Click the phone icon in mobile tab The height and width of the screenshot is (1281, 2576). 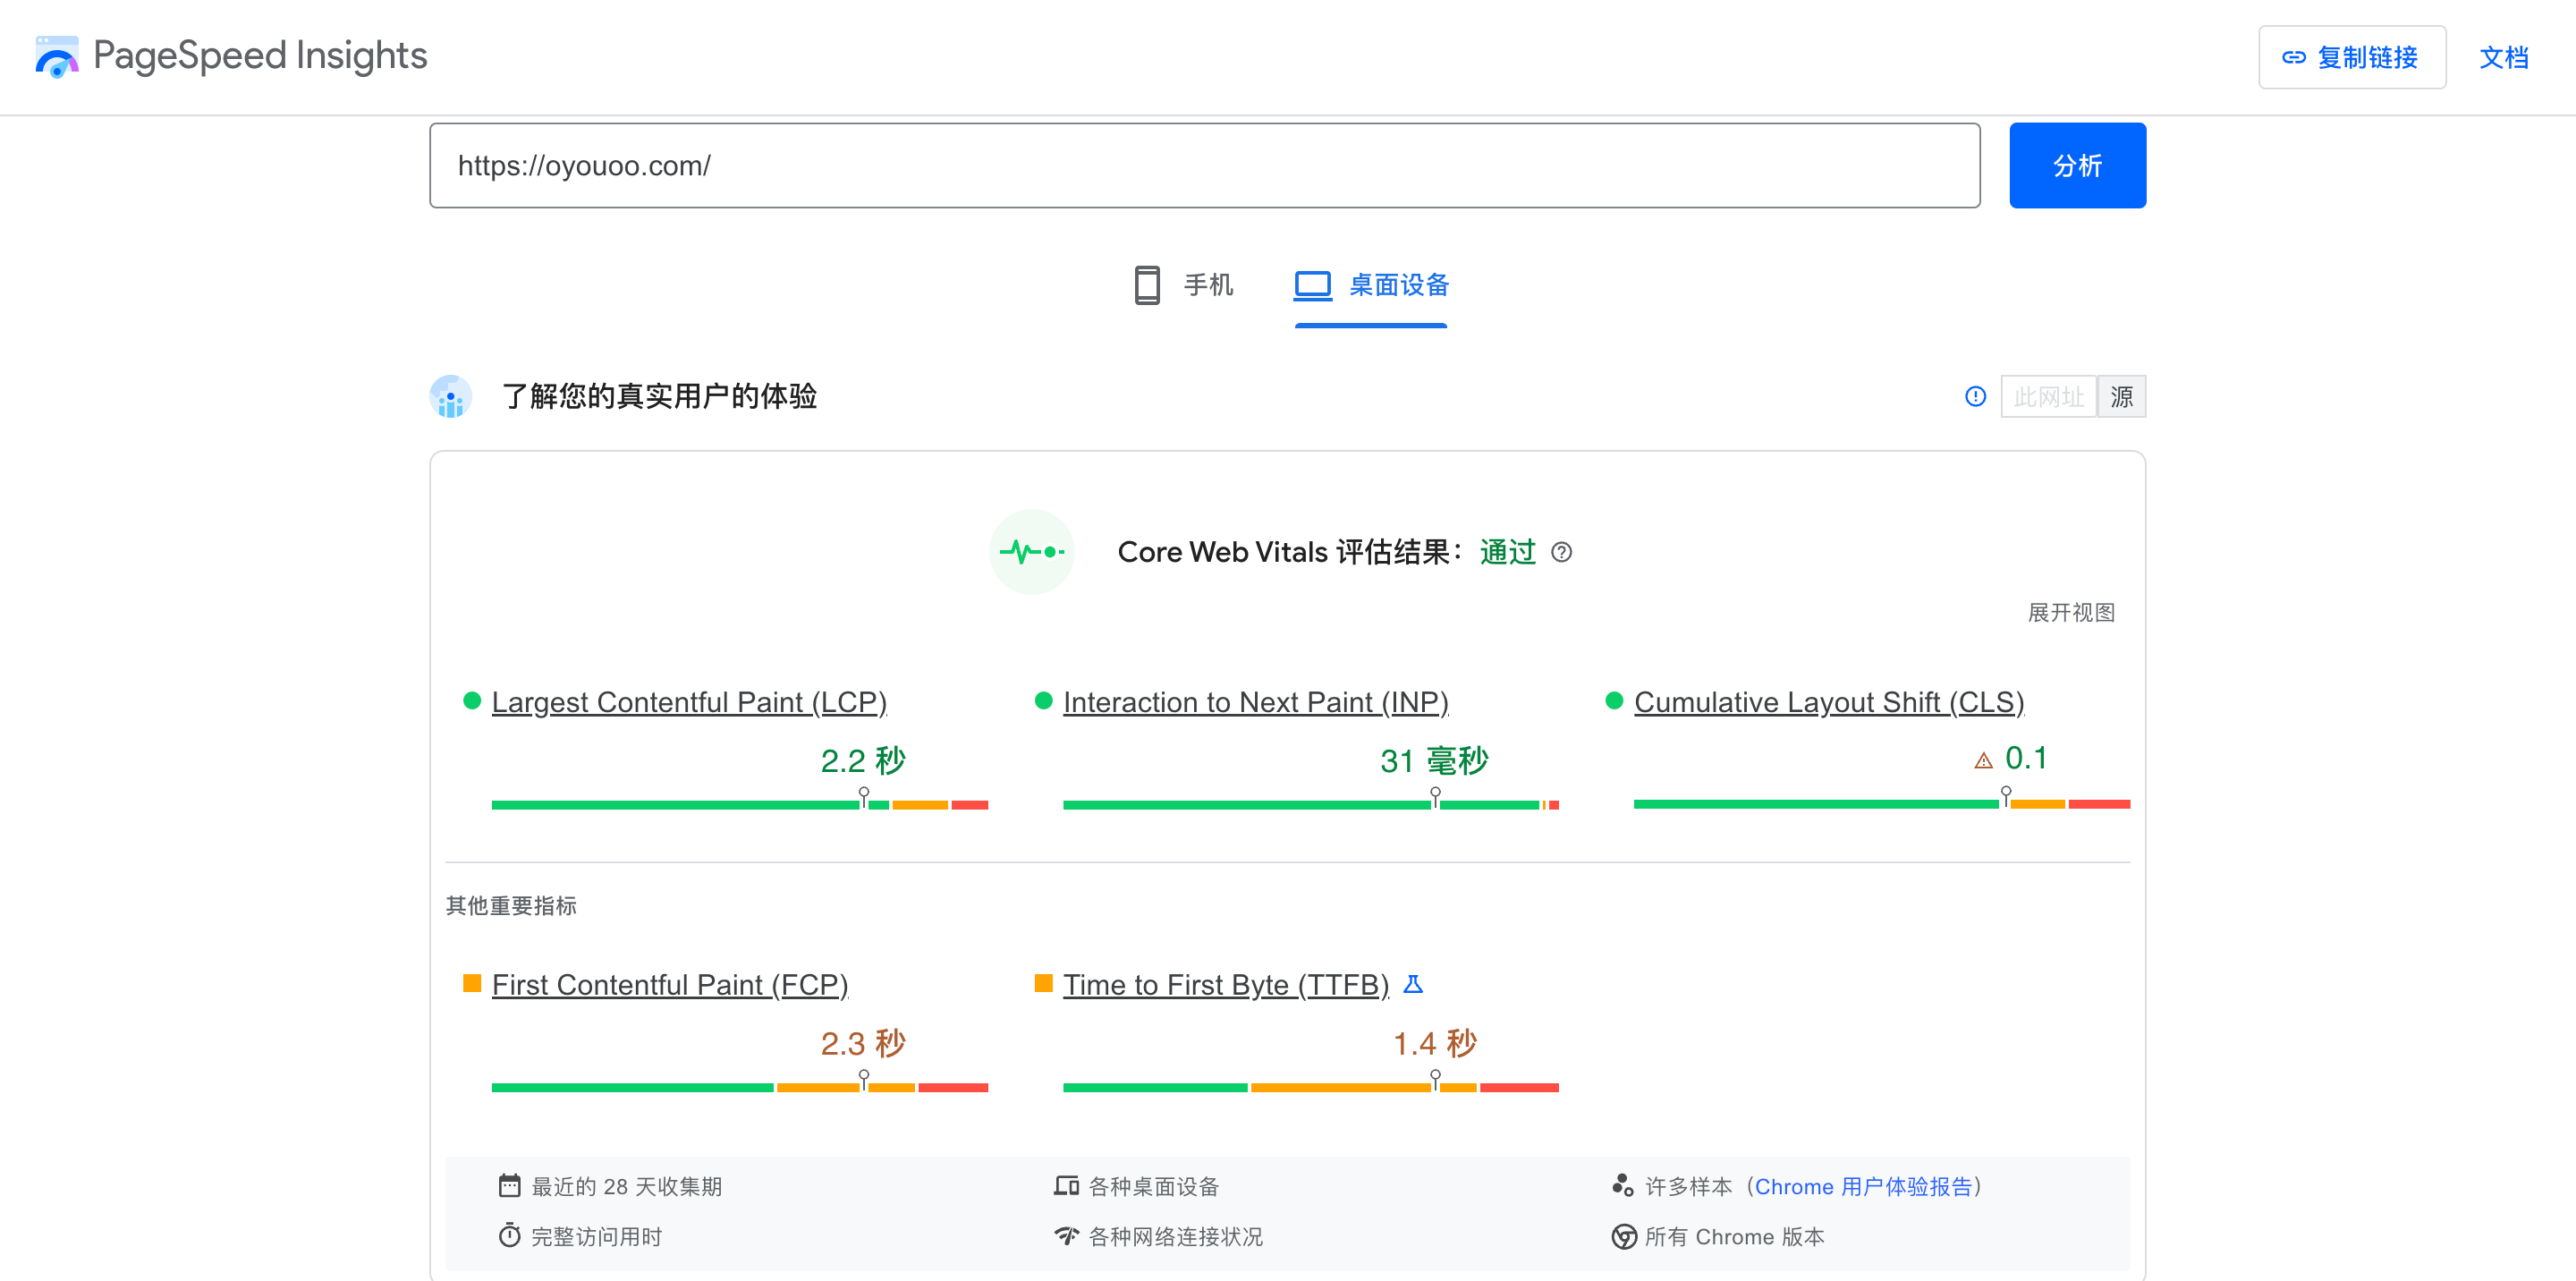pos(1147,286)
